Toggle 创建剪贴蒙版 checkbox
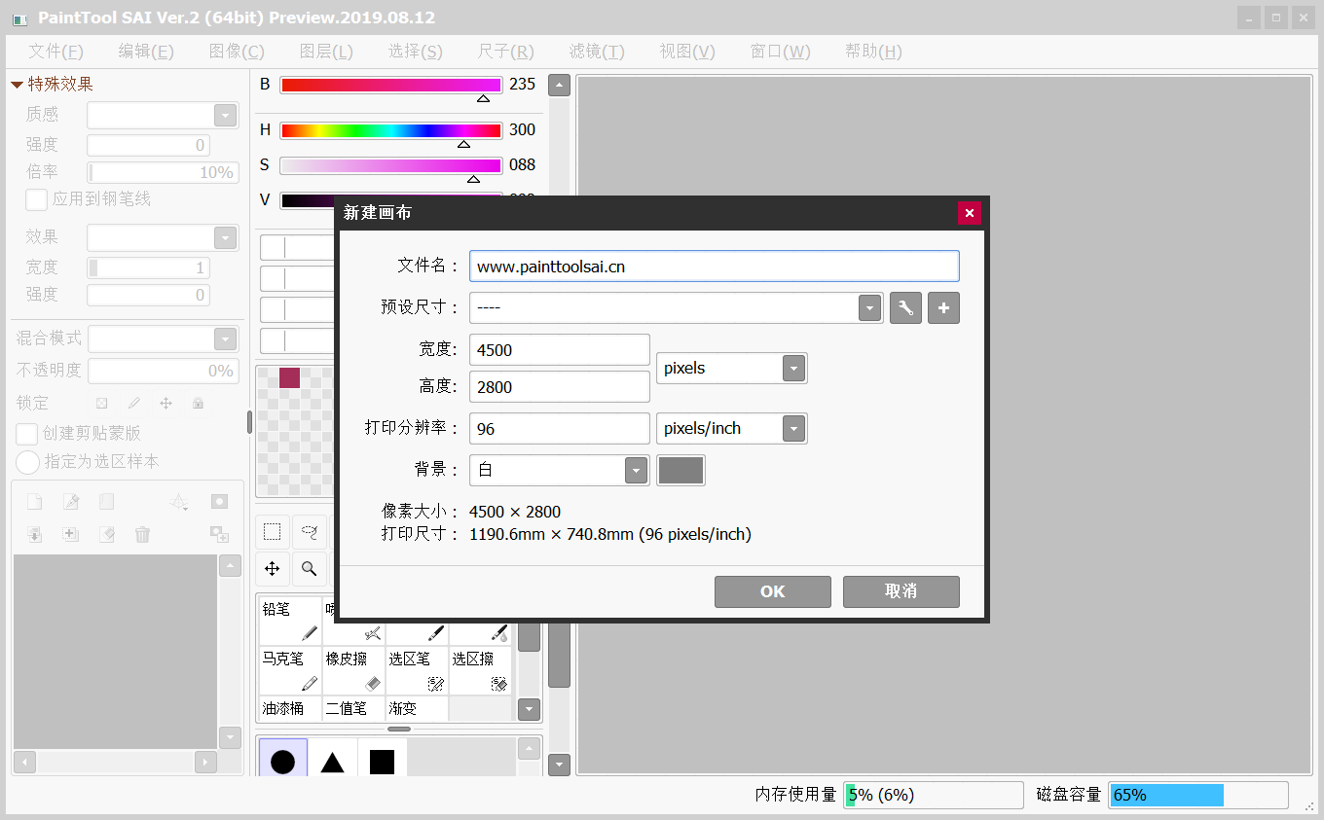Image resolution: width=1324 pixels, height=820 pixels. click(x=27, y=434)
